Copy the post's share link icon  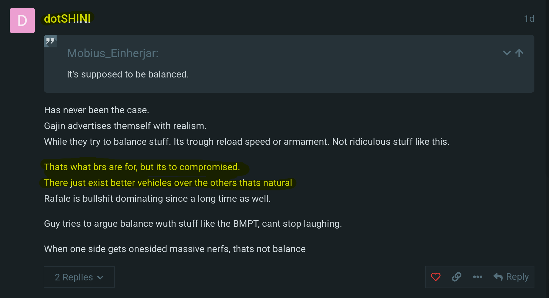click(456, 277)
